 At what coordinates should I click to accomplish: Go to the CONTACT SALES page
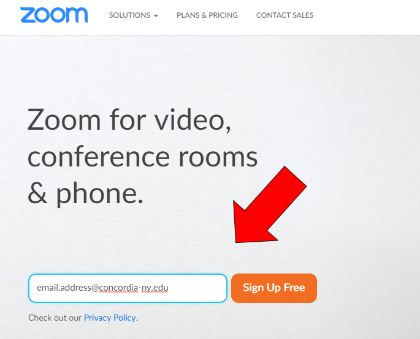284,15
